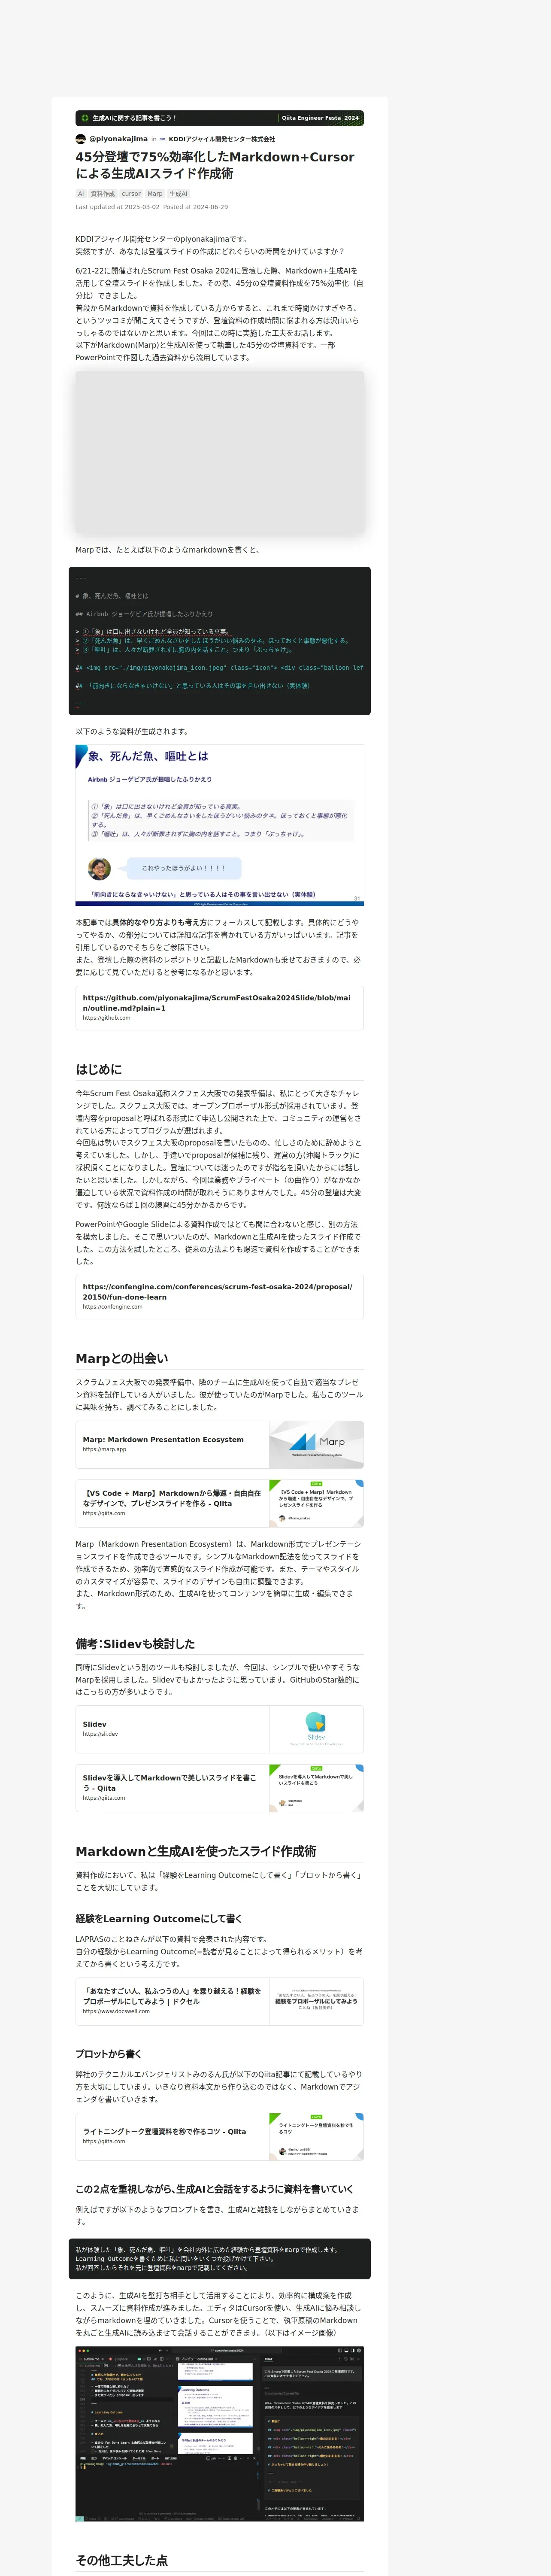Select the AI tag
This screenshot has height=2576, width=551.
(81, 194)
